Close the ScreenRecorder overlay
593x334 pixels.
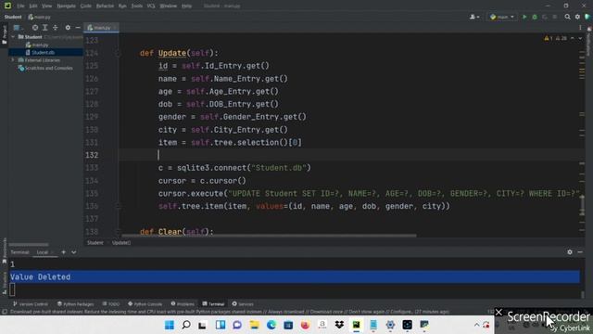point(498,313)
